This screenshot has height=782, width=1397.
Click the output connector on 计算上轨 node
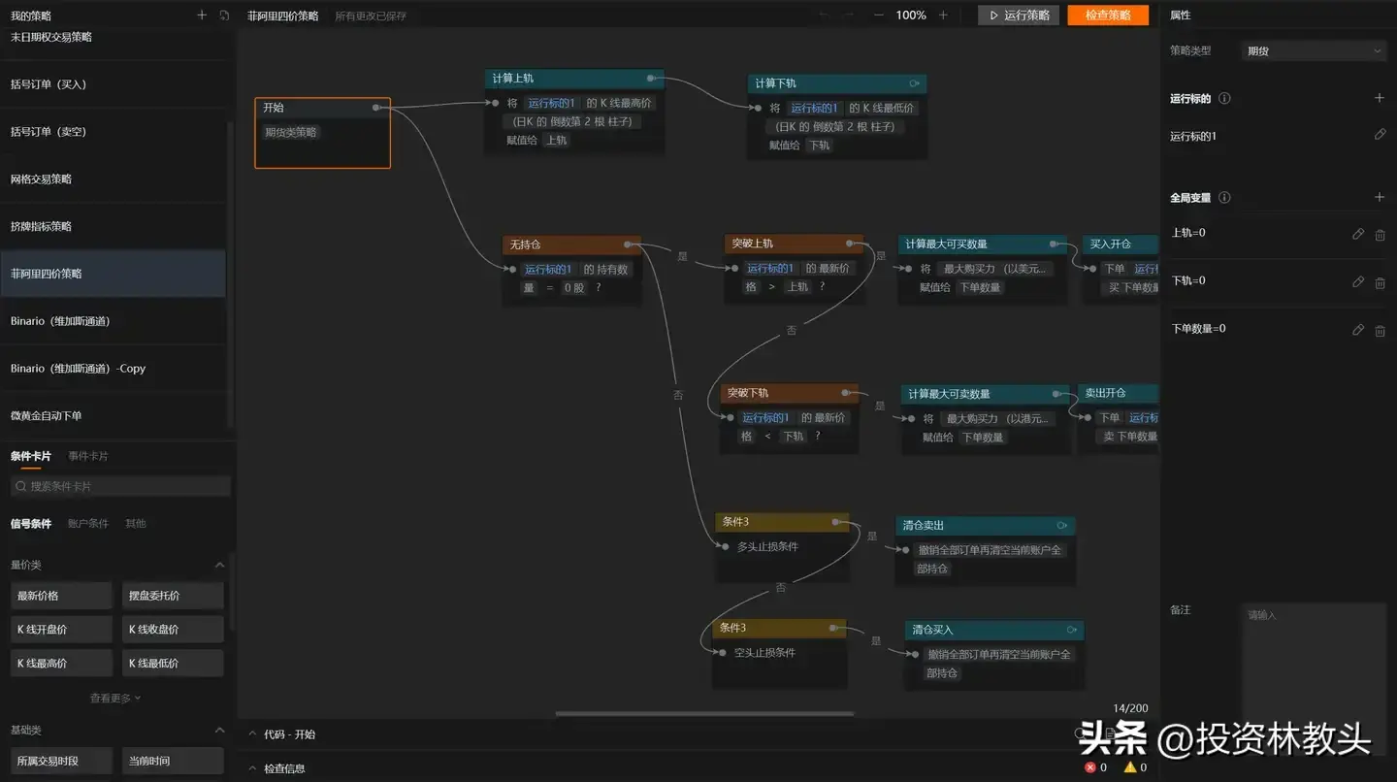(651, 79)
